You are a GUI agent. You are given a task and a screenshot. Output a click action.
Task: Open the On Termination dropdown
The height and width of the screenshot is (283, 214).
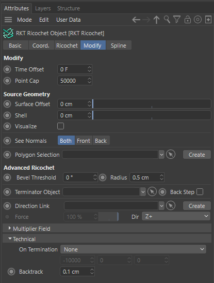coord(133,249)
